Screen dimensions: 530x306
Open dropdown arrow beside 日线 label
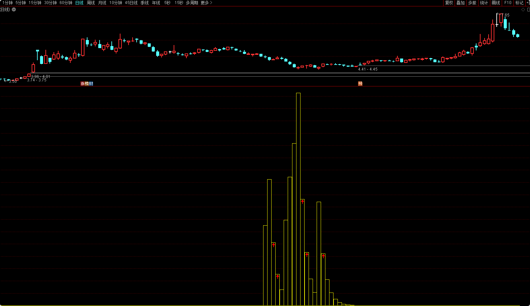pos(14,9)
